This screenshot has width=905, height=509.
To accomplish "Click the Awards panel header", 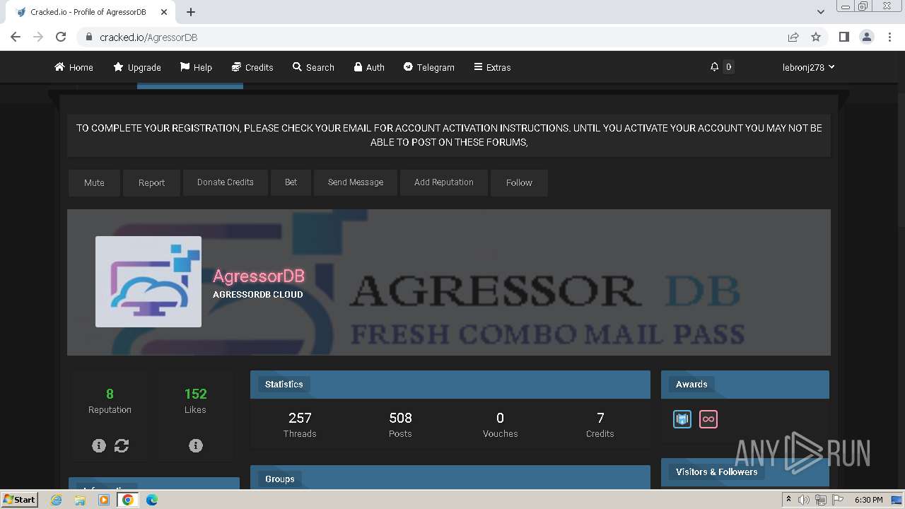I will [745, 385].
